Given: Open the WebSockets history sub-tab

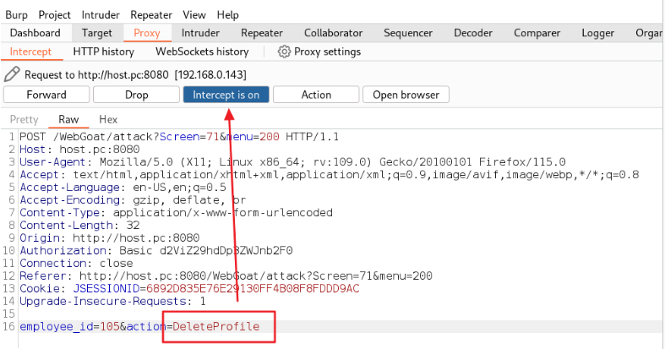Looking at the screenshot, I should coord(202,52).
